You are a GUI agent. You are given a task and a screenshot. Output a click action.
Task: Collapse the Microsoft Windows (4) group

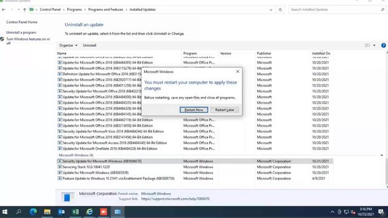pyautogui.click(x=381, y=155)
